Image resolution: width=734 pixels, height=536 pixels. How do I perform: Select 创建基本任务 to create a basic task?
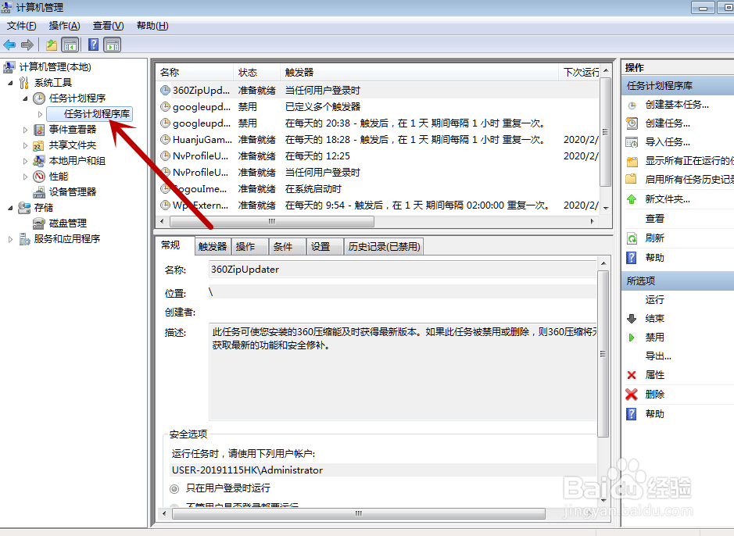(668, 104)
